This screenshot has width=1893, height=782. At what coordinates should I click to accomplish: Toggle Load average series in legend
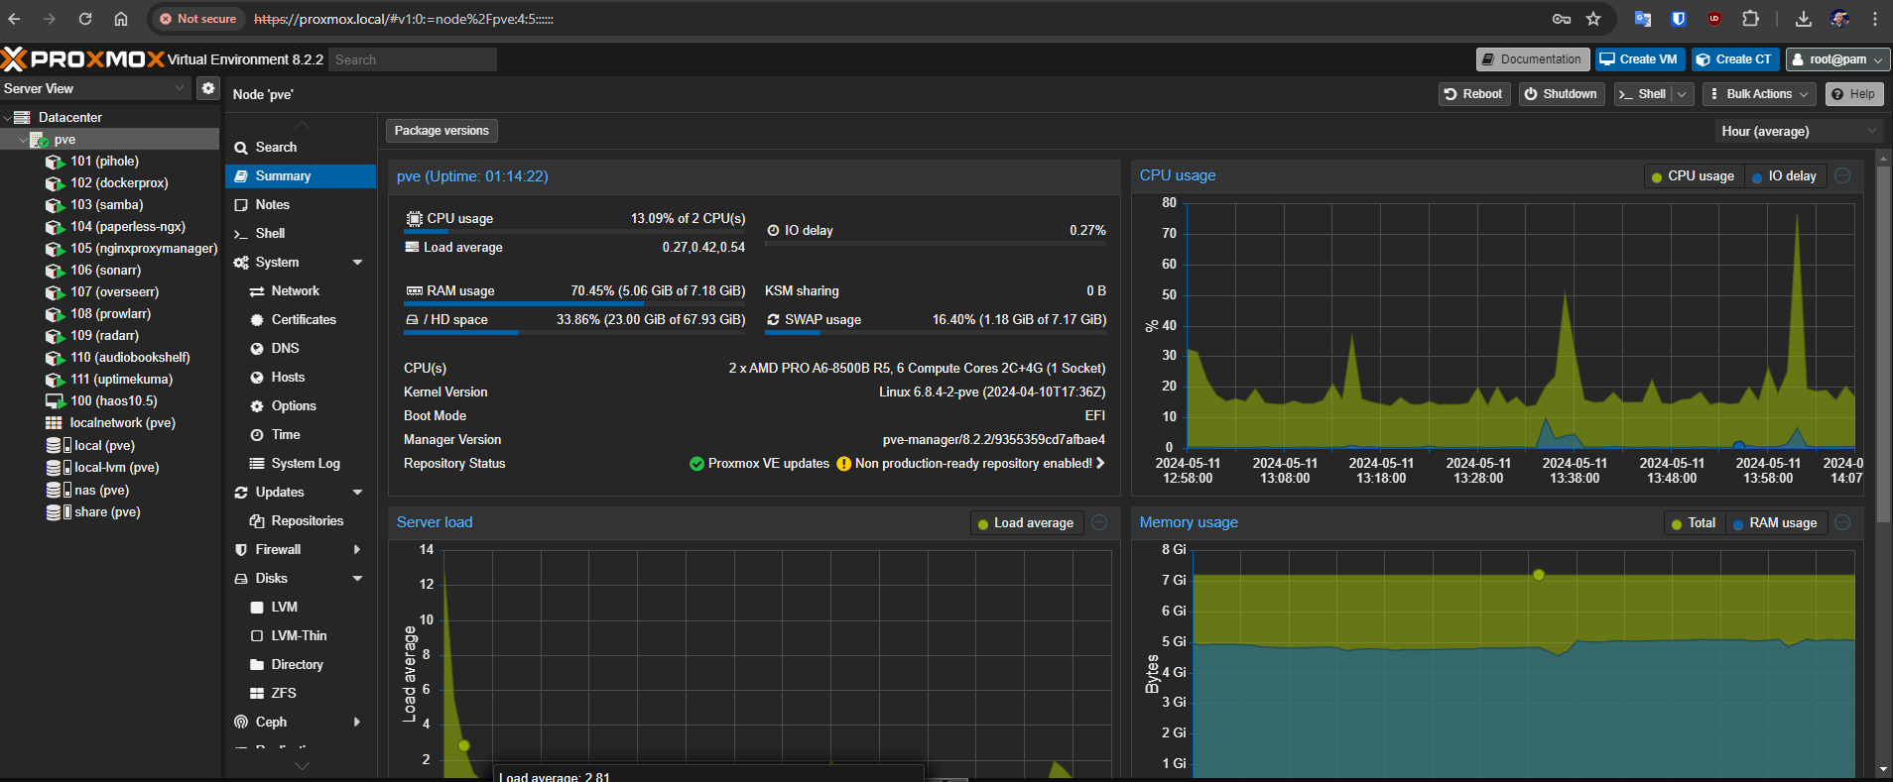pyautogui.click(x=1026, y=523)
